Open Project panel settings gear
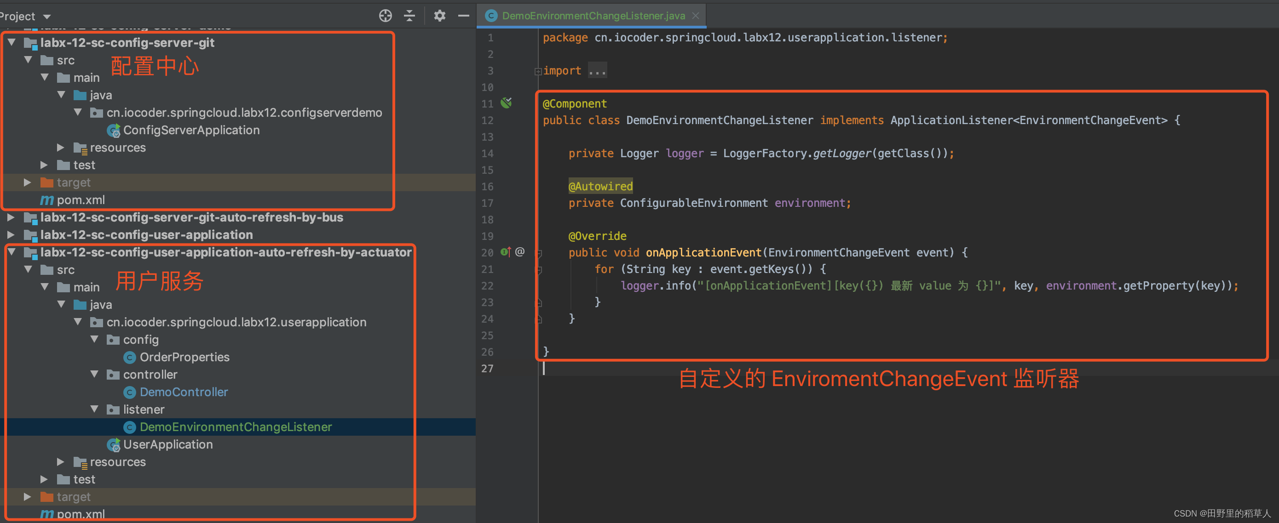Image resolution: width=1279 pixels, height=523 pixels. coord(439,16)
